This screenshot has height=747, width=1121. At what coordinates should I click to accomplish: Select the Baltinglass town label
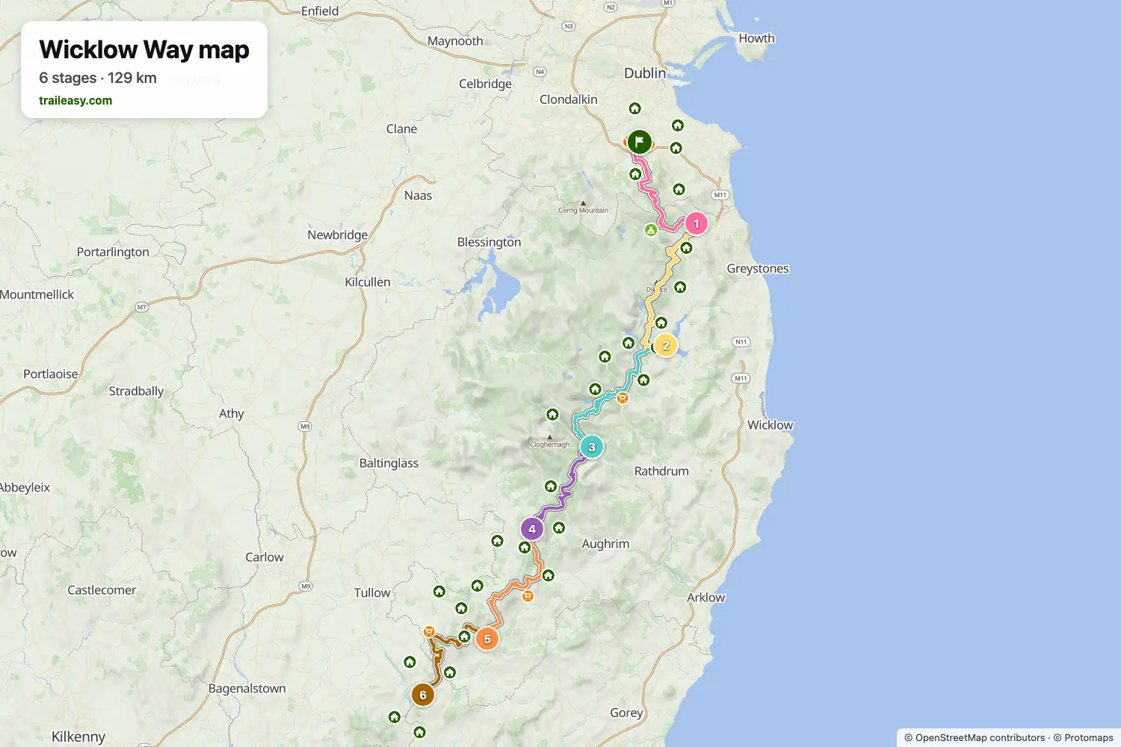coord(389,463)
